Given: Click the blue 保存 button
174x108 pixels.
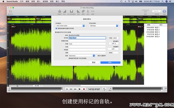Looking at the screenshot, I should (110, 62).
